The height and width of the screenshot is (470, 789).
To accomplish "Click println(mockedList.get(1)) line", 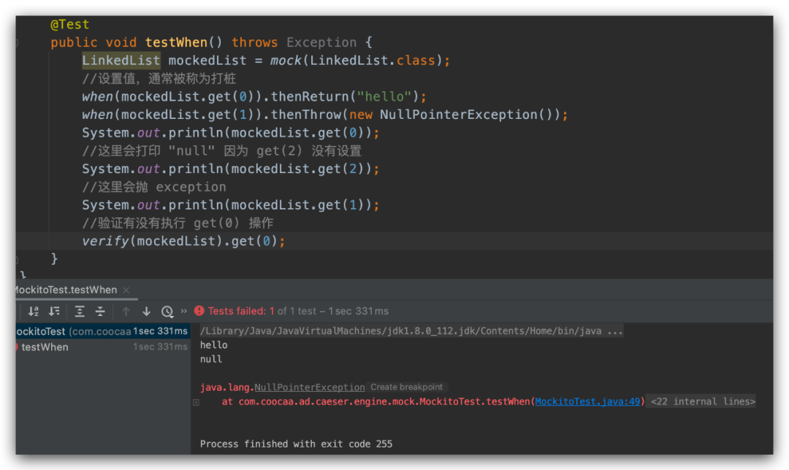I will tap(231, 205).
